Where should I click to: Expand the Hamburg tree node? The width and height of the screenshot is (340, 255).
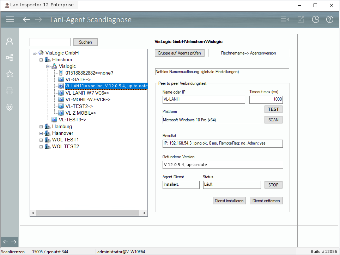coord(41,127)
